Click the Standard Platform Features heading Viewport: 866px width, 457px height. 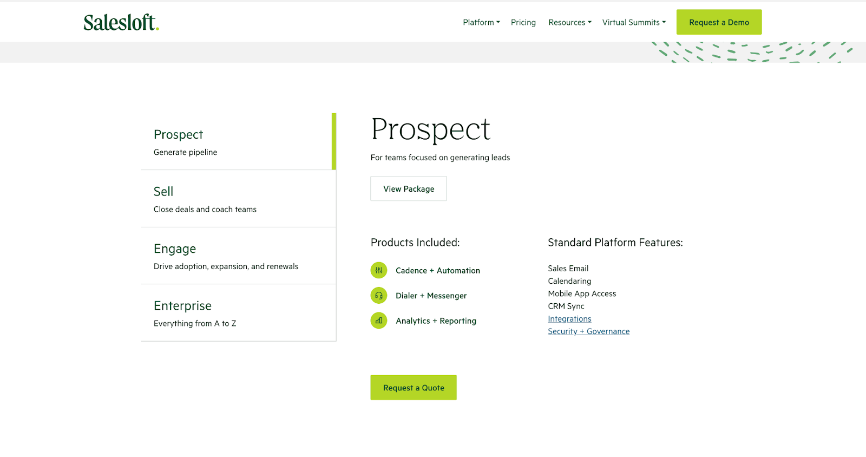point(615,243)
